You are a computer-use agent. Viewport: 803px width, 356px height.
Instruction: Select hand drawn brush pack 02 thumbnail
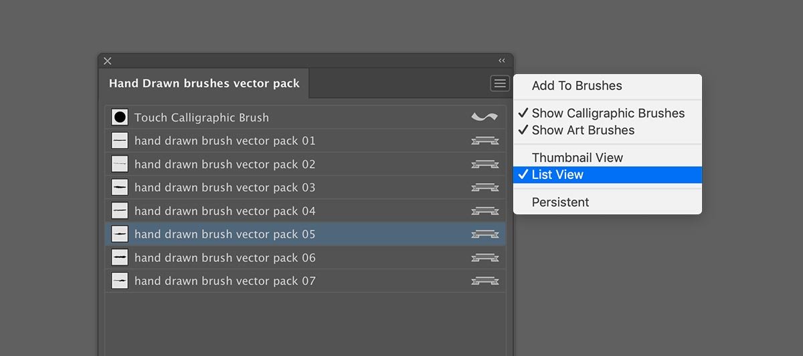[x=120, y=164]
